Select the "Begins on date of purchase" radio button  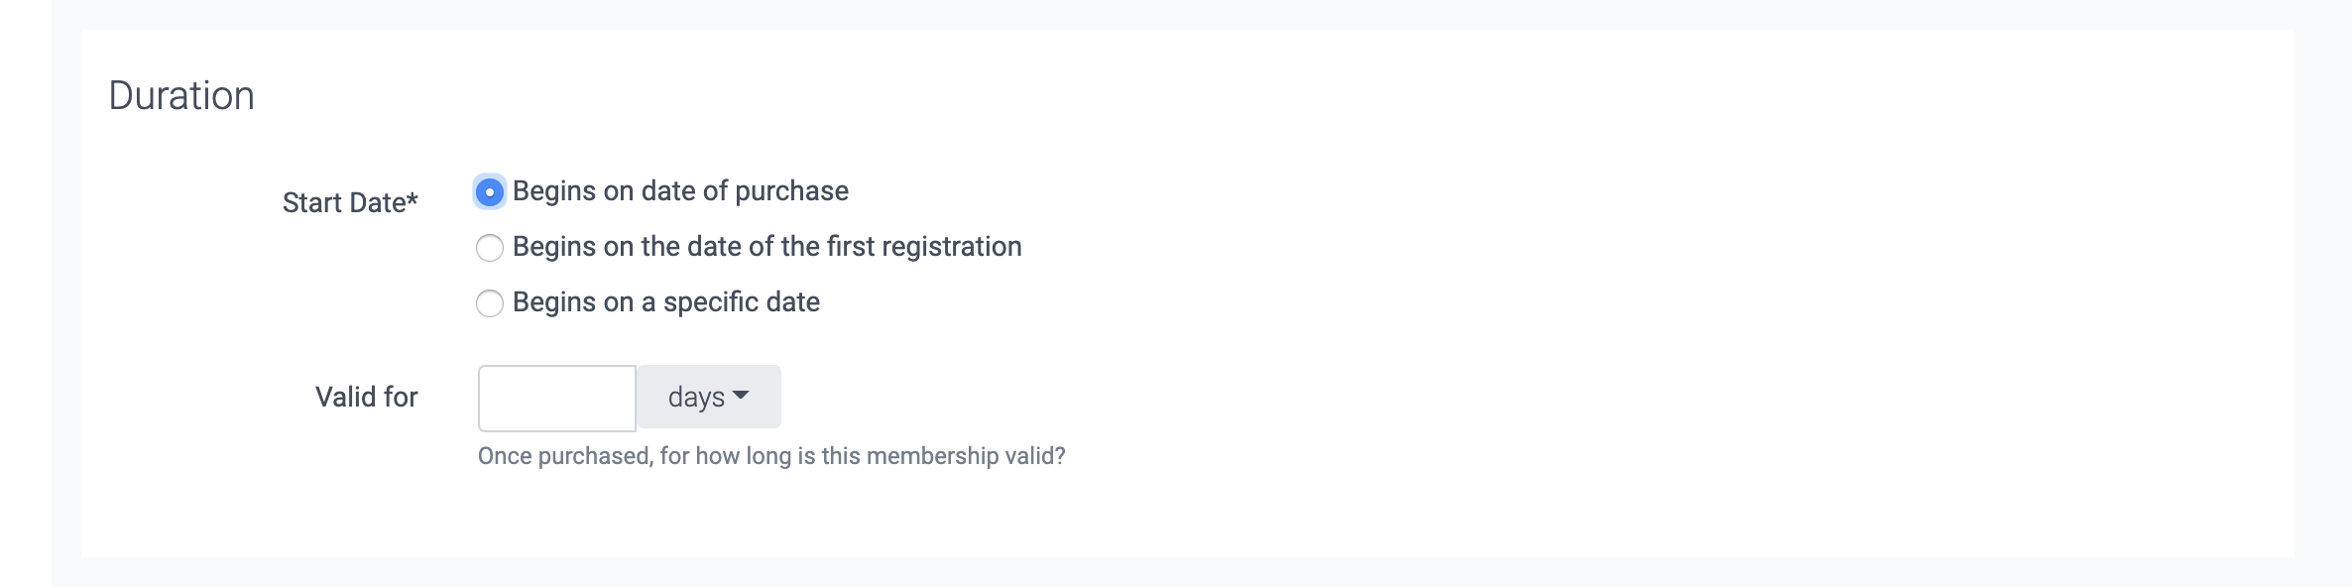tap(490, 192)
